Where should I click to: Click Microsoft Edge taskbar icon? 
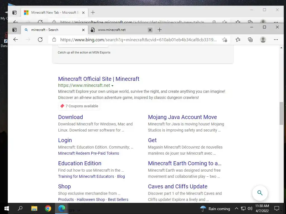point(62,208)
